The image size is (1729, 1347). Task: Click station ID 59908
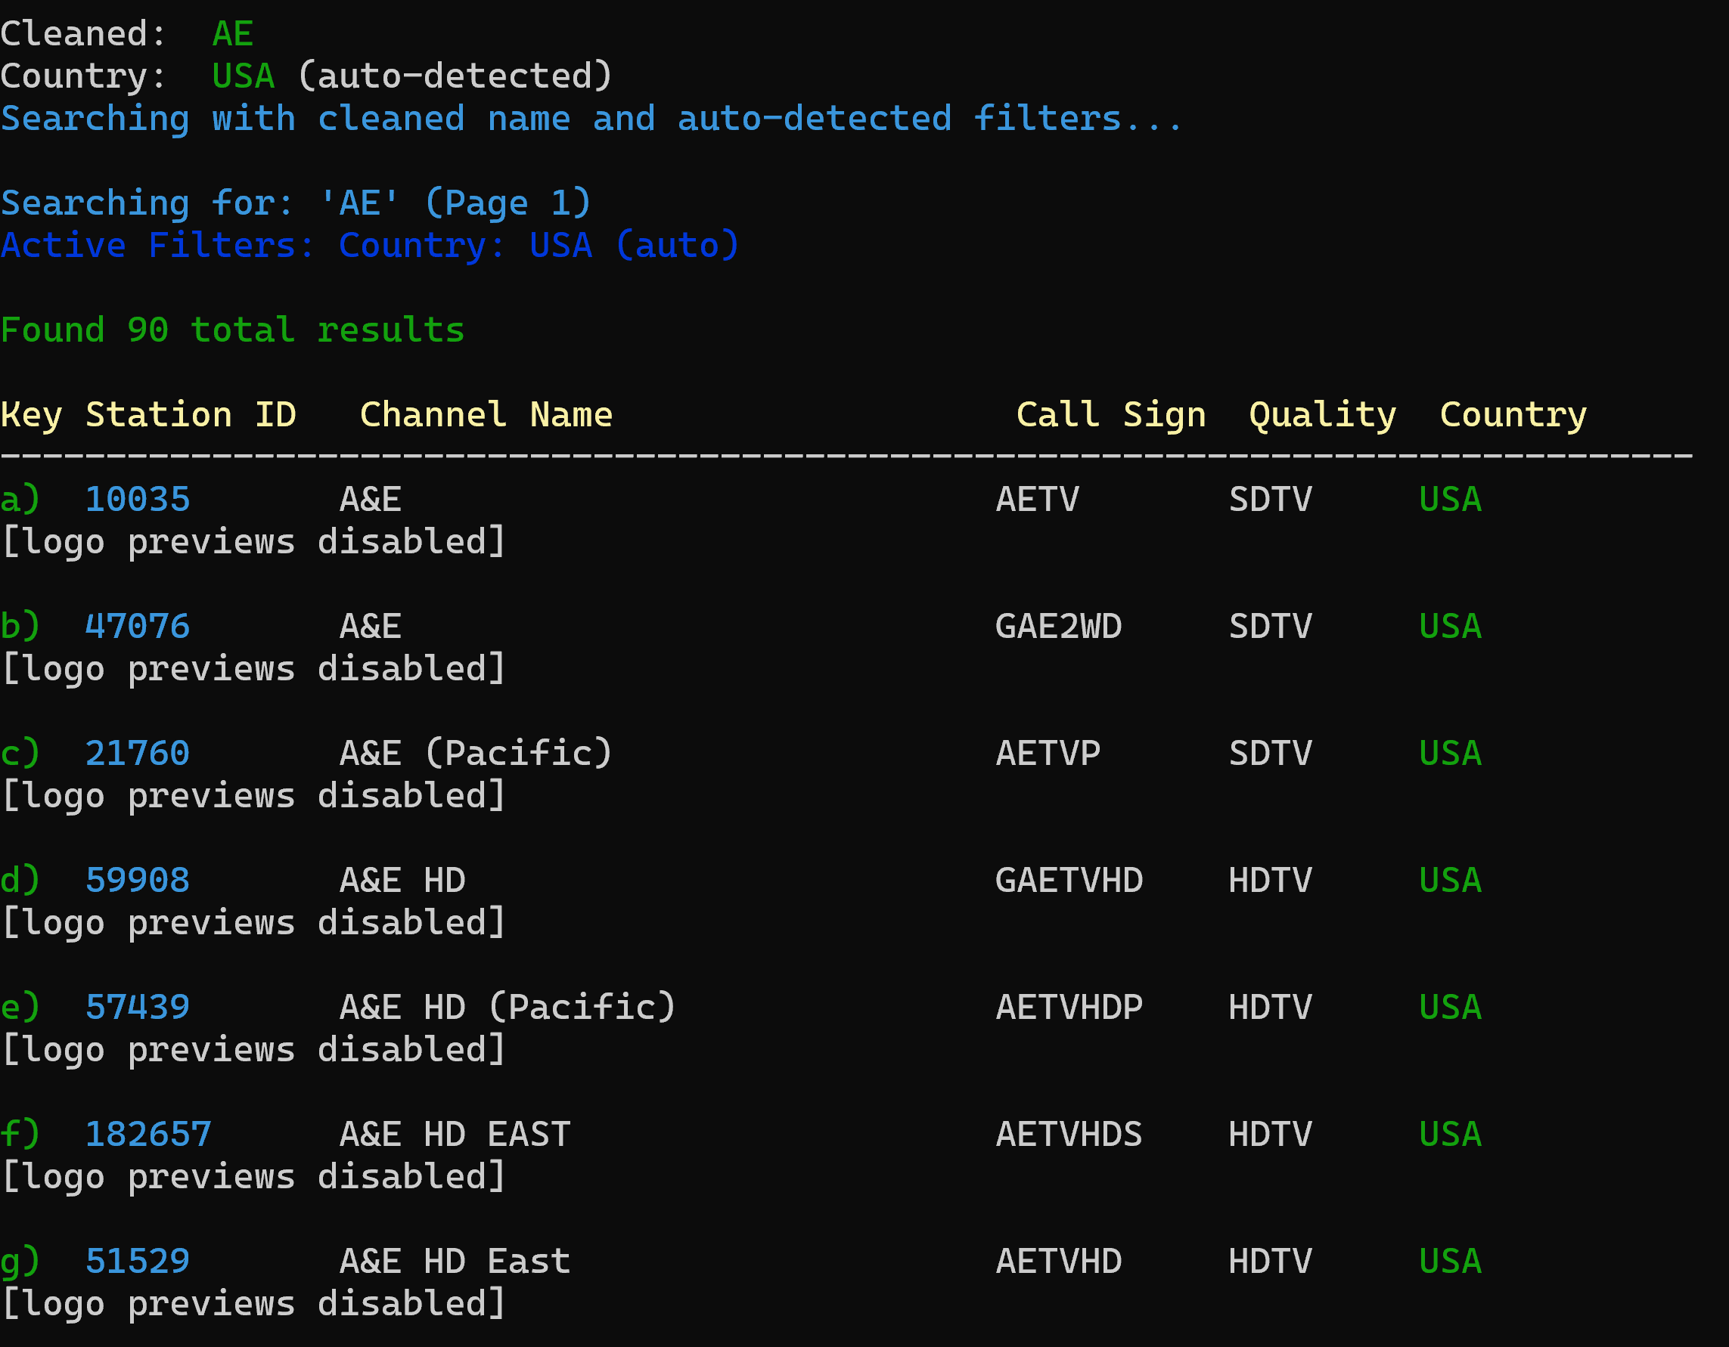coord(137,880)
